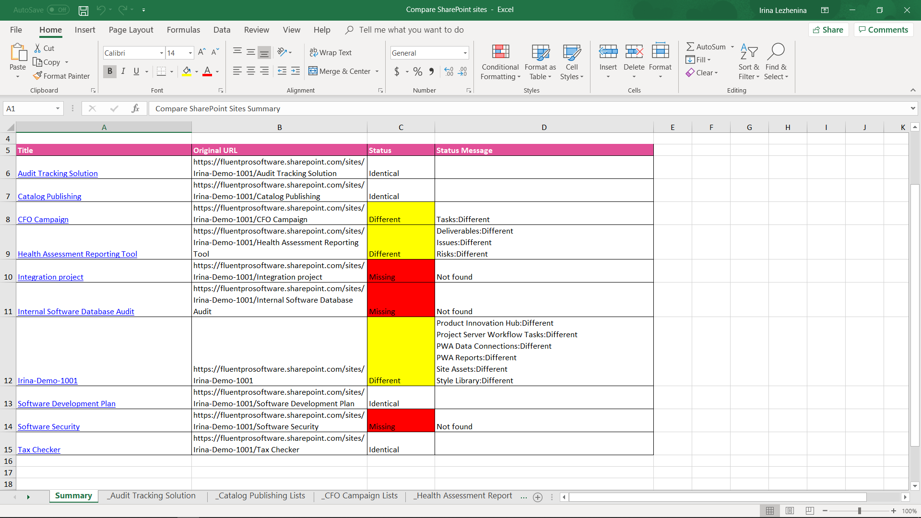Switch to Insert ribbon tab
921x518 pixels.
pos(85,30)
